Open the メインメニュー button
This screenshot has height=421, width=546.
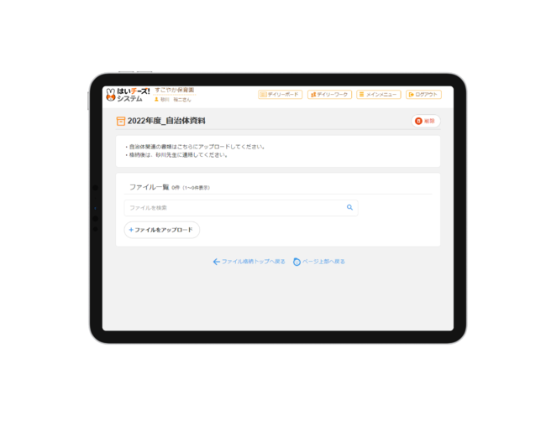(379, 95)
